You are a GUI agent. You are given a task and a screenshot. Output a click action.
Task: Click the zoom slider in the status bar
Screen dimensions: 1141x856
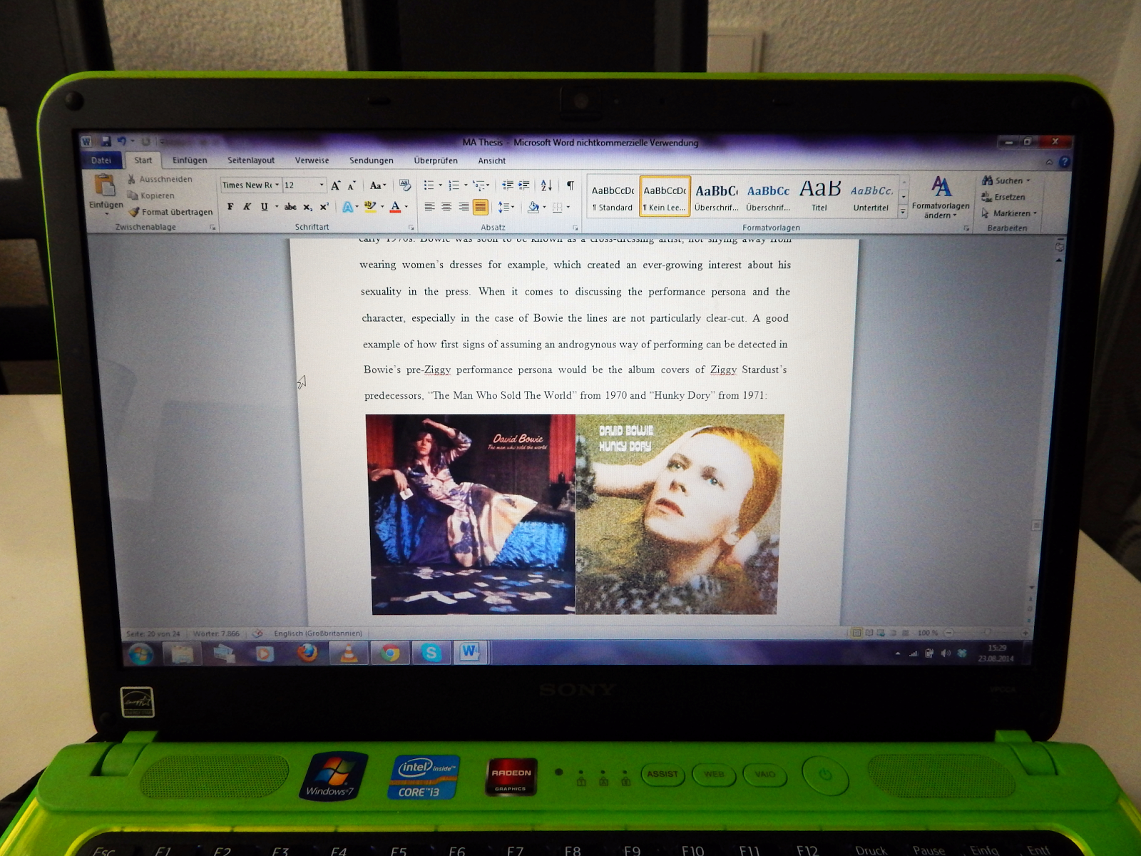(x=988, y=633)
